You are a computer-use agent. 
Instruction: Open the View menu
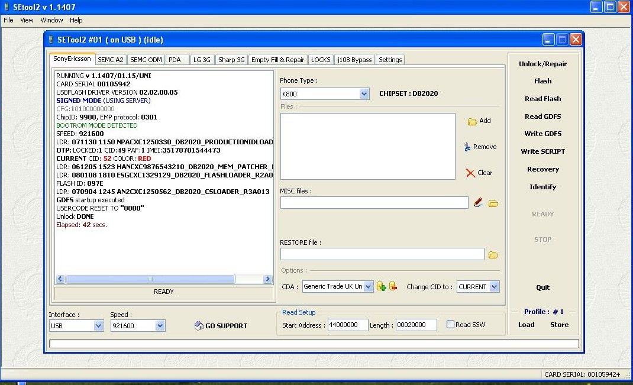click(x=27, y=20)
